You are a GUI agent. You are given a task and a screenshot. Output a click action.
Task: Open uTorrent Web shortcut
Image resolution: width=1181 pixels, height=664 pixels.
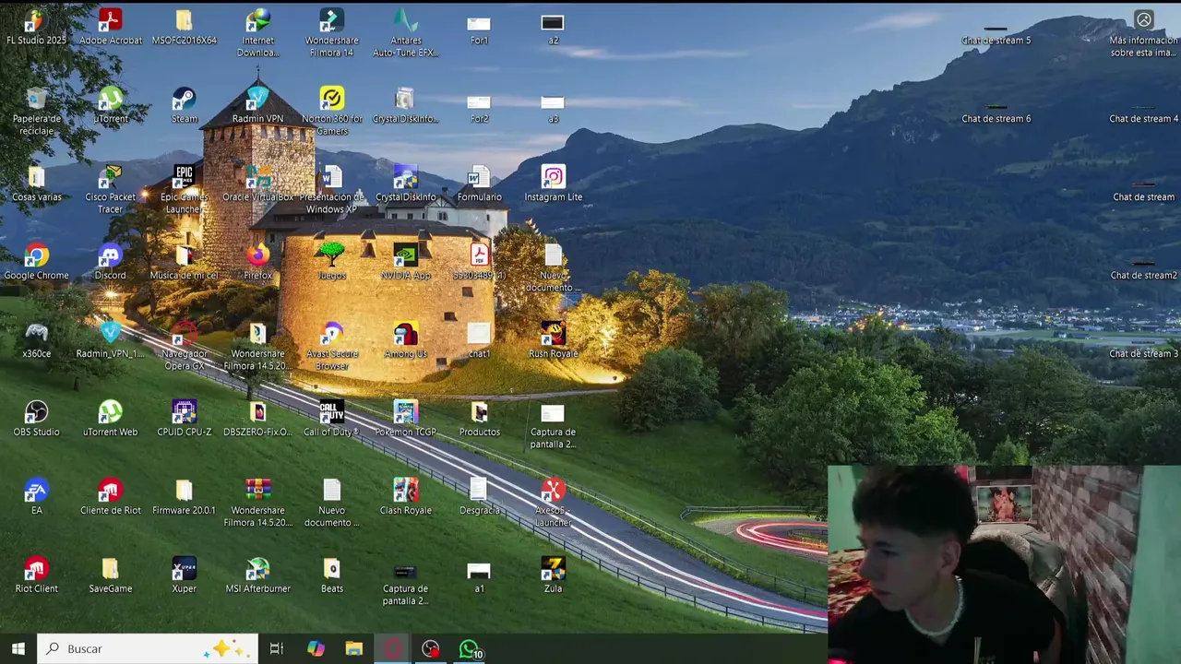coord(110,412)
